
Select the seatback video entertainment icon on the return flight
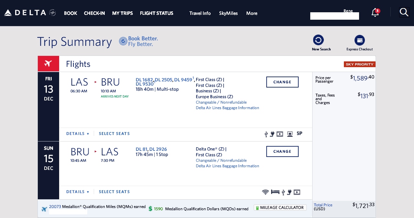[x=297, y=192]
